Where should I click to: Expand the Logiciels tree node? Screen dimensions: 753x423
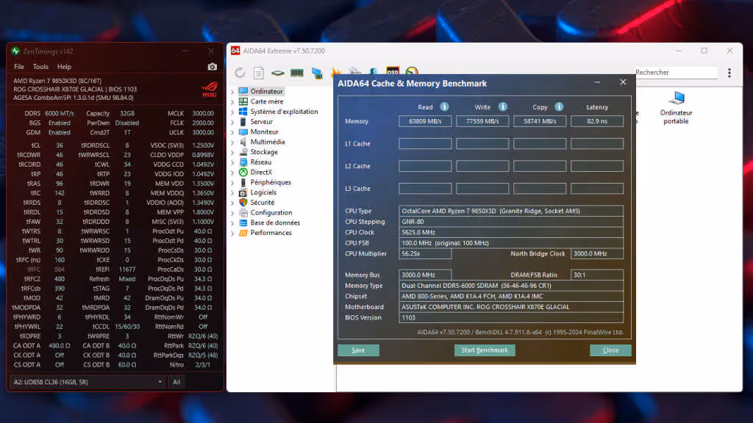click(233, 192)
